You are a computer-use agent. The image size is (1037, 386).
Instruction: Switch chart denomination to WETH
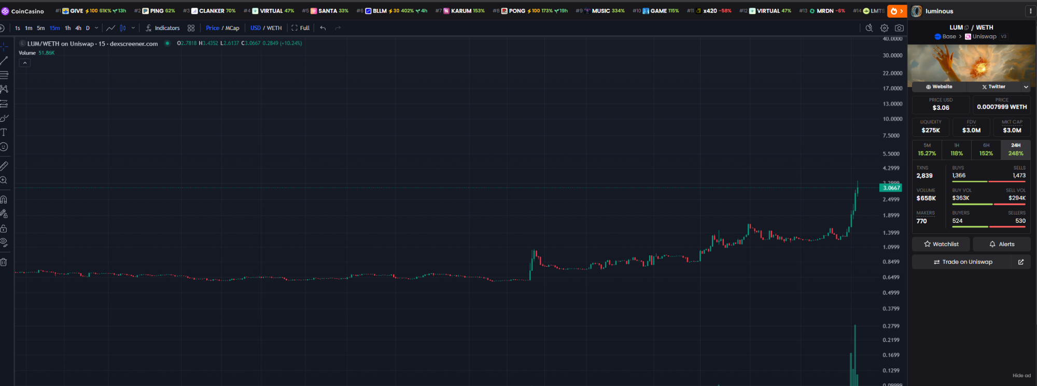coord(274,28)
